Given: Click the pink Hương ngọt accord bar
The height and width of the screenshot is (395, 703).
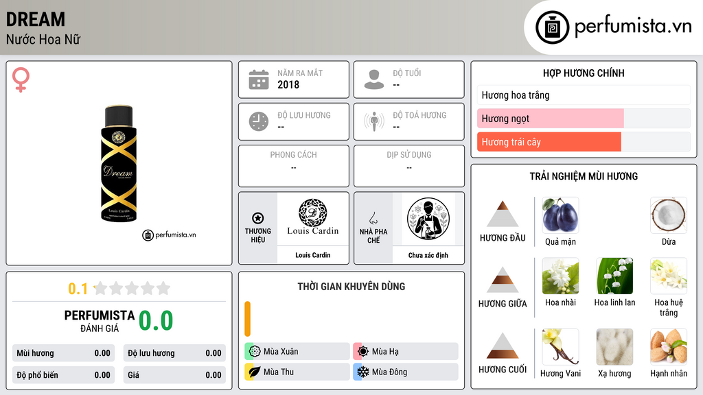Looking at the screenshot, I should click(x=550, y=118).
